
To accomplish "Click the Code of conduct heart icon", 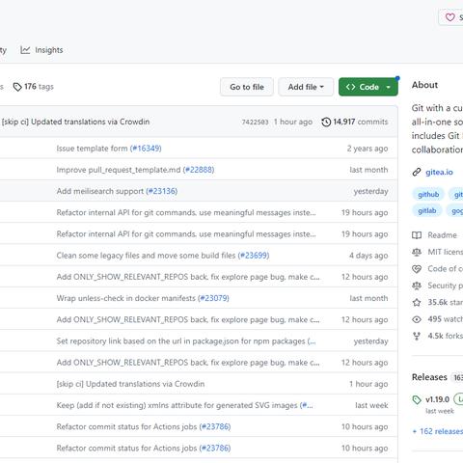I will 417,269.
